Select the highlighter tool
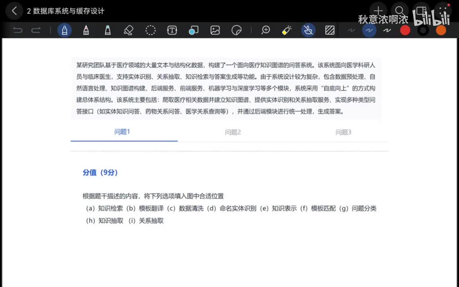Screen dimensions: 459x287 coord(108,30)
